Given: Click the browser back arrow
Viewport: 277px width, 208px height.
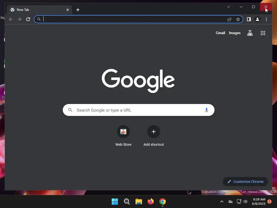Looking at the screenshot, I should (11, 19).
